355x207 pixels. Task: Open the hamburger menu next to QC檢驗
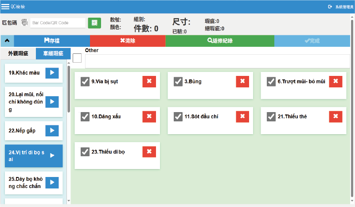5,7
